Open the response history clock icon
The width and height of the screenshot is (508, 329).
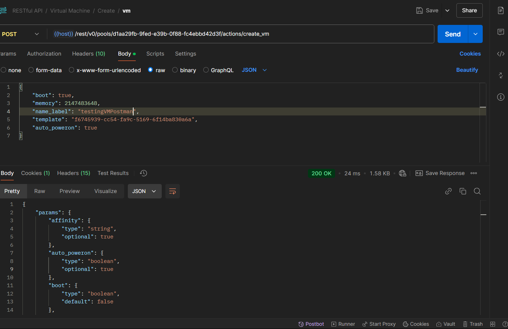point(143,173)
